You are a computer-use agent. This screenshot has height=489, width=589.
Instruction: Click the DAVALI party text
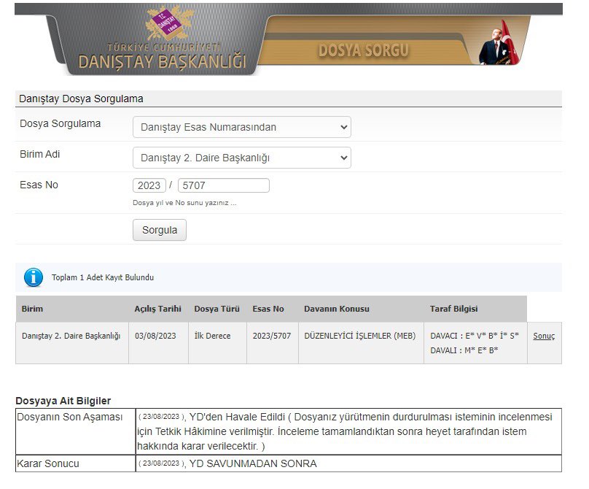pos(464,350)
